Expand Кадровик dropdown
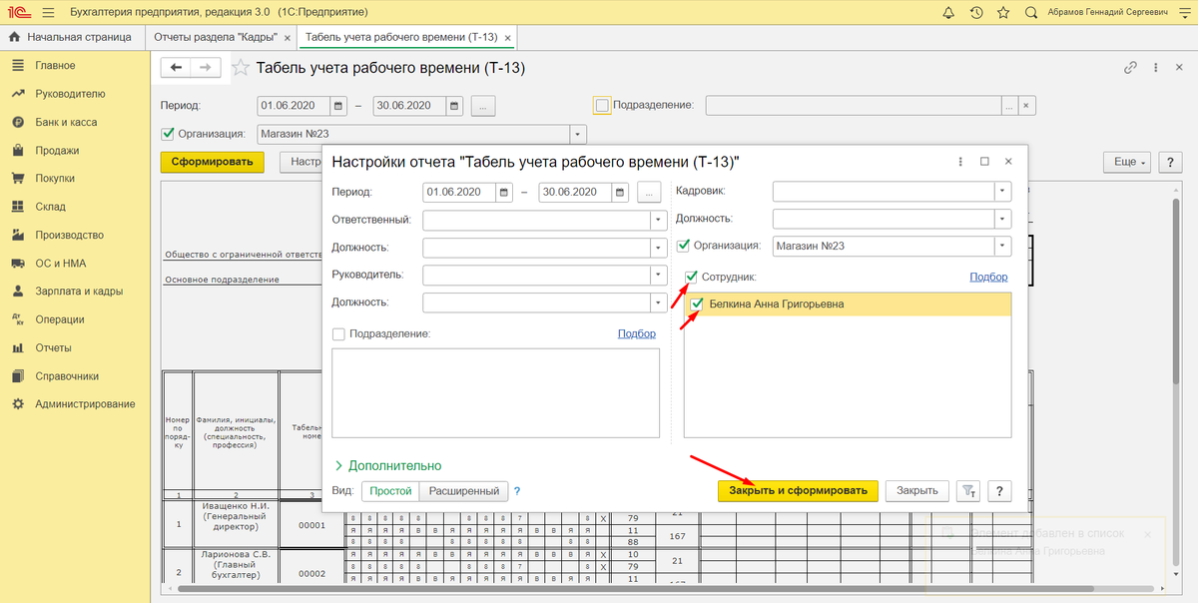The width and height of the screenshot is (1198, 603). pyautogui.click(x=1002, y=192)
